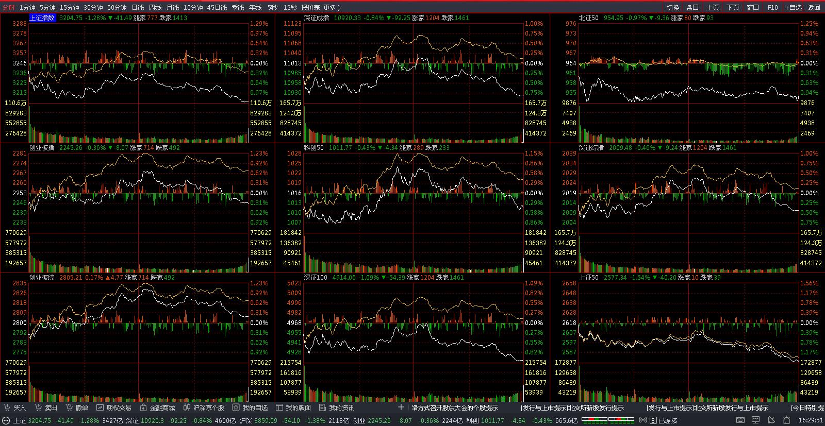Click the 盘口 order book button

pyautogui.click(x=692, y=8)
